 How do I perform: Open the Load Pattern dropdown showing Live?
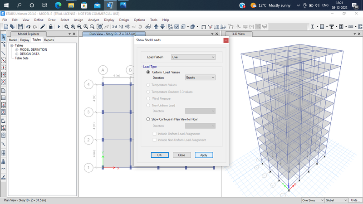pyautogui.click(x=193, y=57)
